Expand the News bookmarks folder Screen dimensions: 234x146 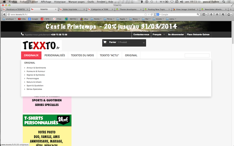135,19
